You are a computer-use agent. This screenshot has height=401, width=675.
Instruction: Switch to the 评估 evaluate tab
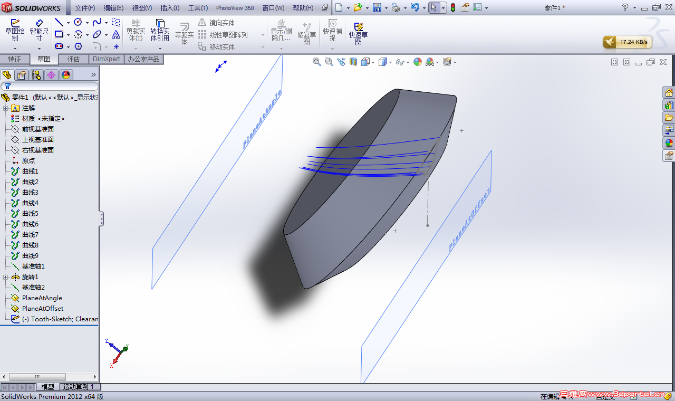coord(73,59)
